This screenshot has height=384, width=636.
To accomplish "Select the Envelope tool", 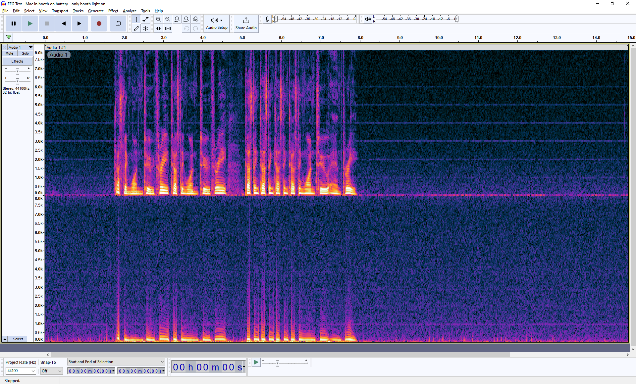I will 145,19.
